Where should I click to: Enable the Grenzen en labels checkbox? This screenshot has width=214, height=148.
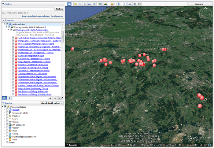(7, 113)
